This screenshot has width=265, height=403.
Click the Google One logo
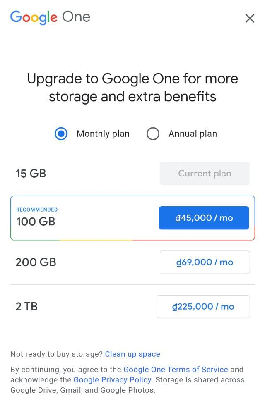point(50,17)
